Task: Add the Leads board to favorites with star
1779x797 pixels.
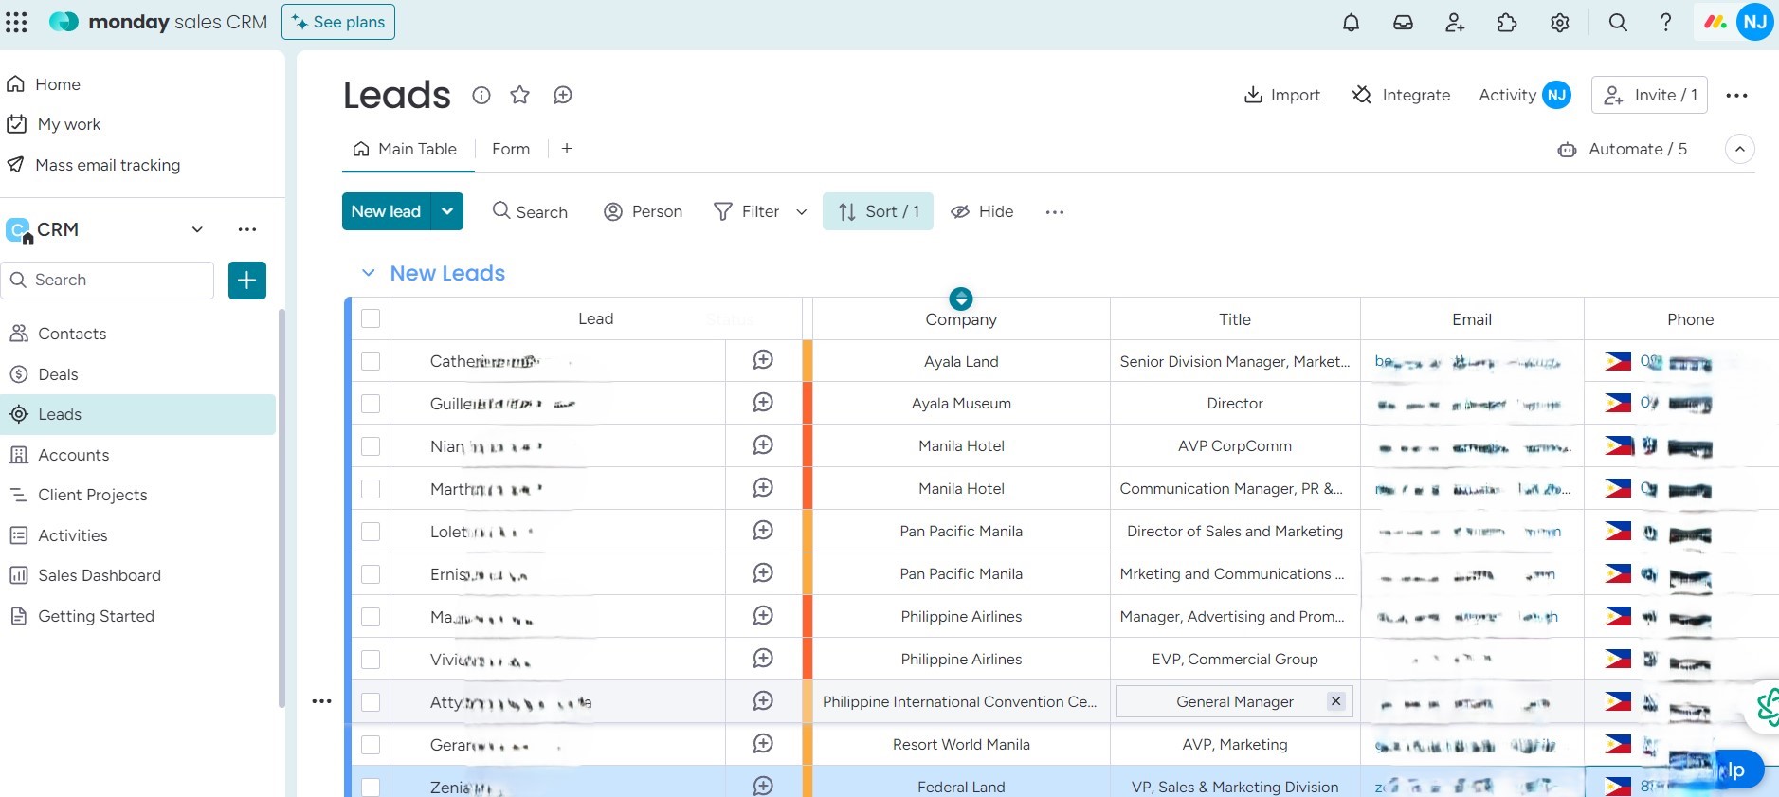Action: (x=519, y=95)
